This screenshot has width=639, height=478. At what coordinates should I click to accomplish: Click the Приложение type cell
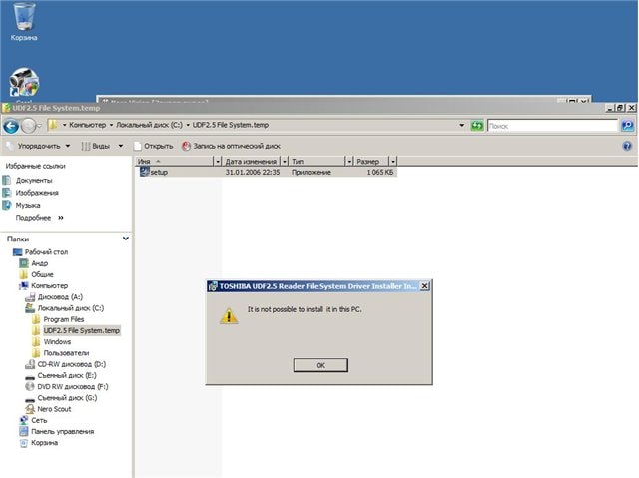(x=311, y=173)
